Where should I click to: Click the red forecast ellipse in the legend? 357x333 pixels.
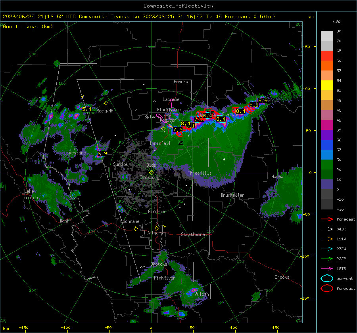coord(327,288)
